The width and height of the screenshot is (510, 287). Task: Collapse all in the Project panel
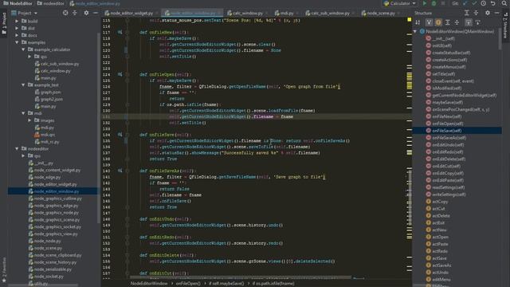(x=74, y=13)
